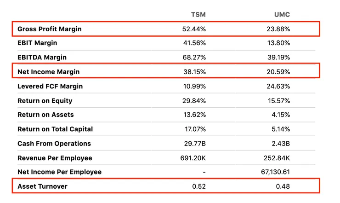
Task: Click the EBIT Margin row label
Action: click(x=37, y=43)
